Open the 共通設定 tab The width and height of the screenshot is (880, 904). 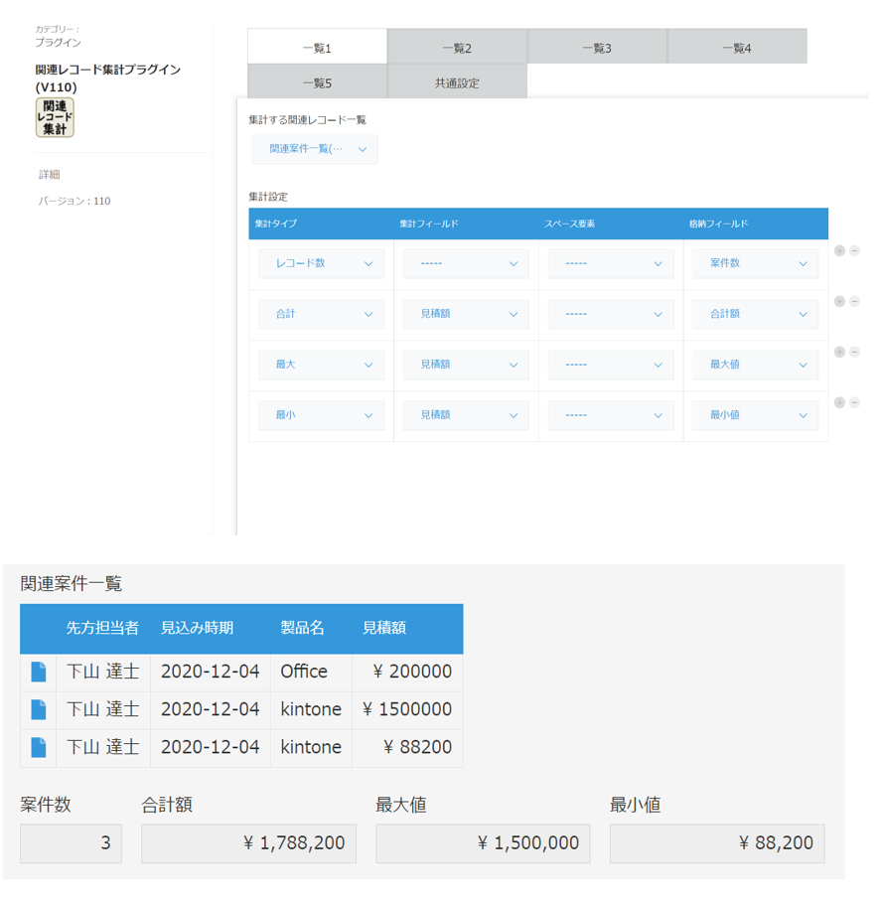pos(457,83)
